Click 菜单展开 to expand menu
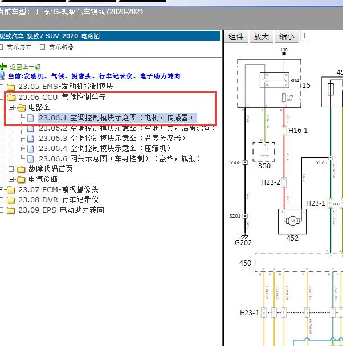 [x=19, y=47]
